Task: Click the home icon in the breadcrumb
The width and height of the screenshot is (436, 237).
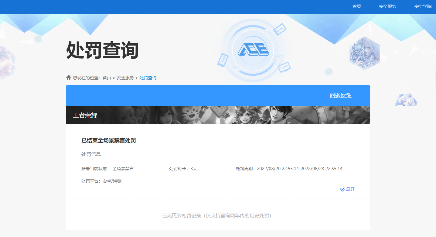Action: pyautogui.click(x=68, y=77)
